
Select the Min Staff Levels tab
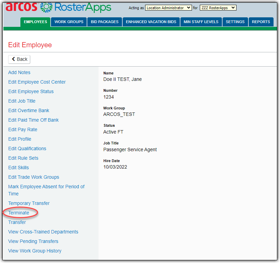tap(201, 22)
